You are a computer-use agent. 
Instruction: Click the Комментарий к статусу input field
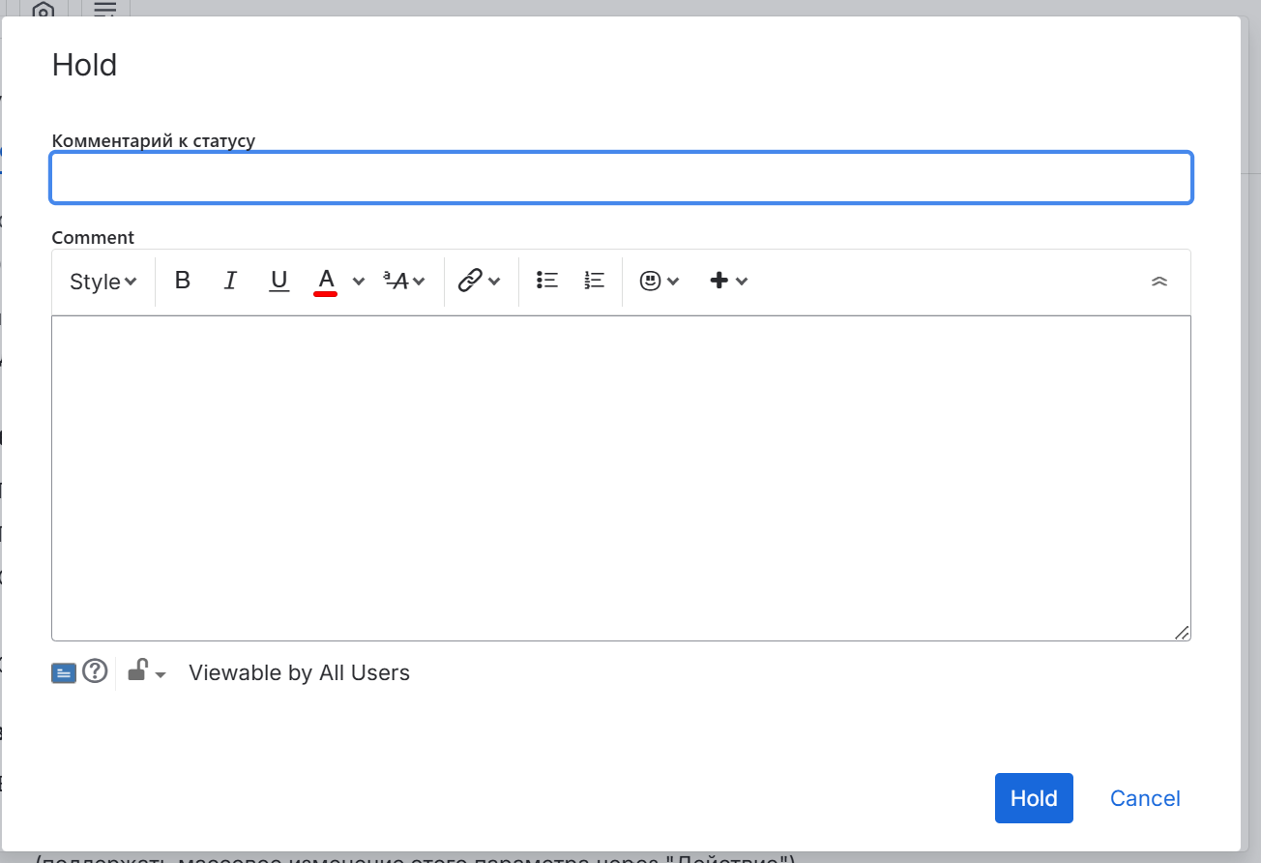tap(621, 178)
